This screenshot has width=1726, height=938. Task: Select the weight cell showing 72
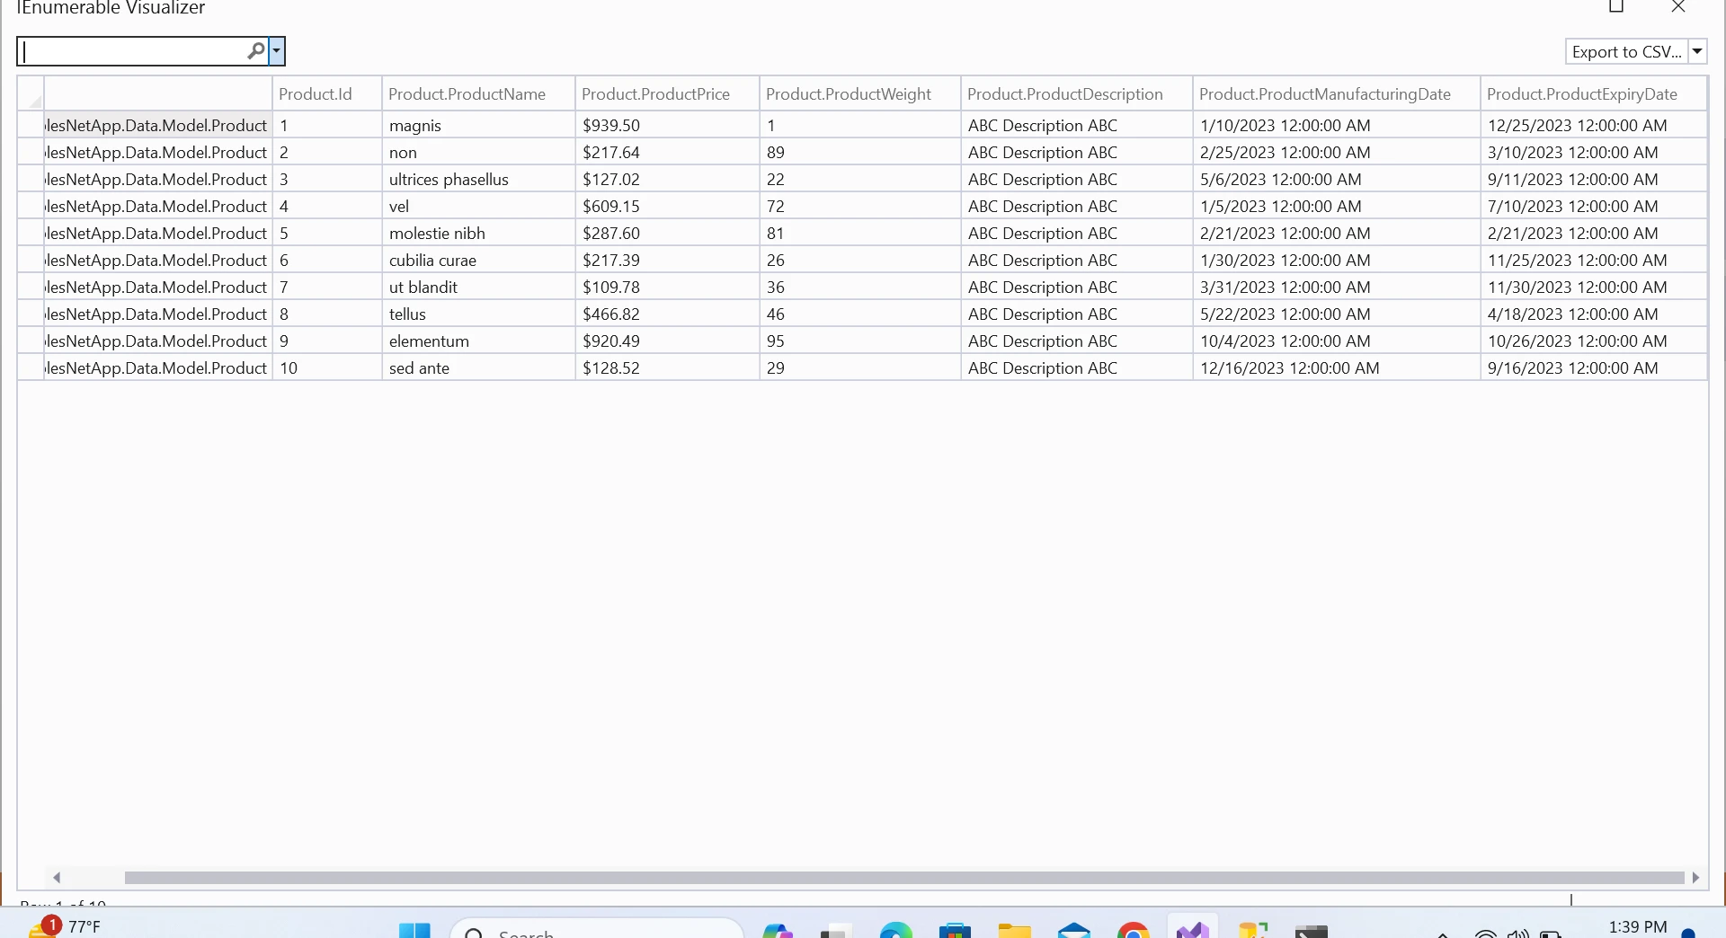point(860,206)
